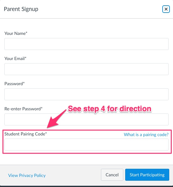Click the asterisk beside Student Pairing Code

(x=46, y=133)
